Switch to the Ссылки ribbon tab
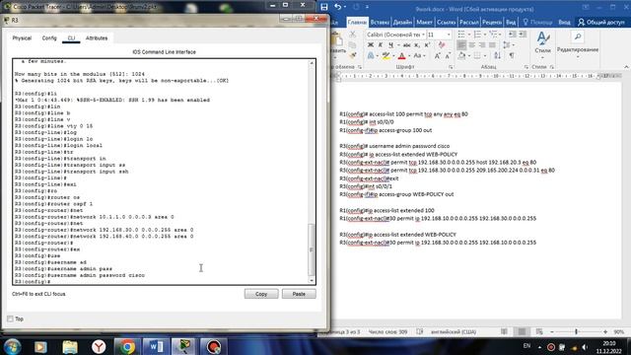 point(446,22)
